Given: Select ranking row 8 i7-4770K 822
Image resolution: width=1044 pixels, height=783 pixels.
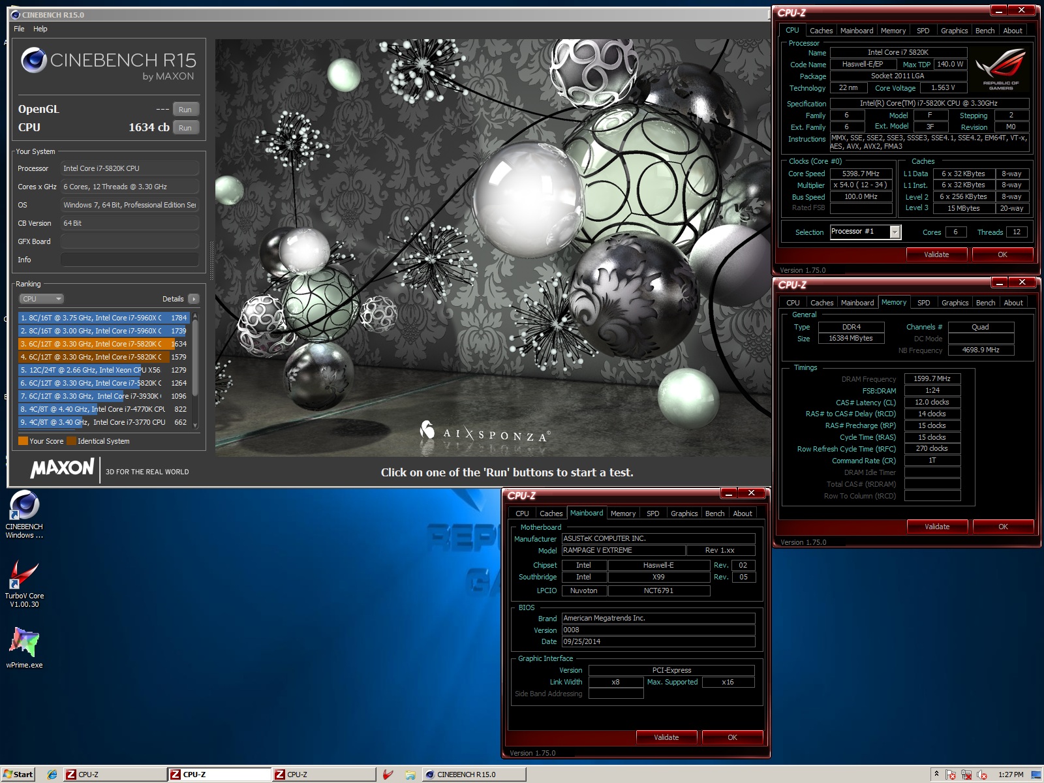Looking at the screenshot, I should [x=104, y=409].
